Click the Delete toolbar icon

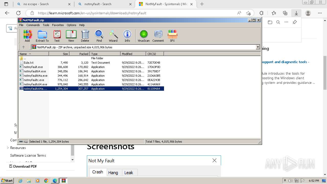(x=85, y=36)
